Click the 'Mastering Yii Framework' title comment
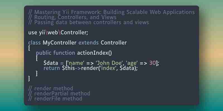The width and height of the screenshot is (223, 111). (x=111, y=12)
